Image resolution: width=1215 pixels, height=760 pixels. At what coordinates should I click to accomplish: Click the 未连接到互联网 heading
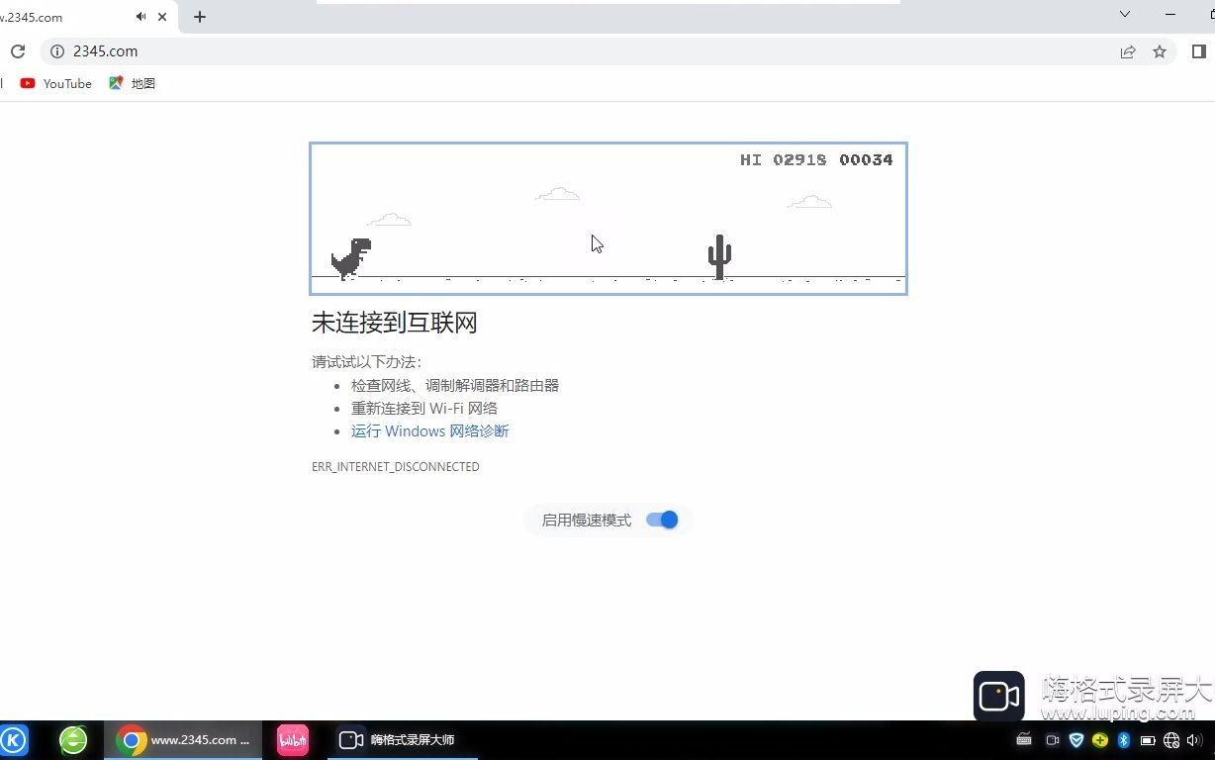[x=395, y=323]
